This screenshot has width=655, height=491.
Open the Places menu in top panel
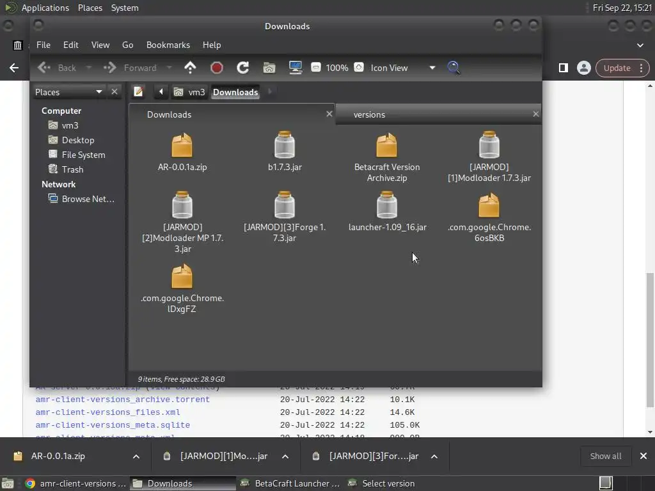click(90, 8)
